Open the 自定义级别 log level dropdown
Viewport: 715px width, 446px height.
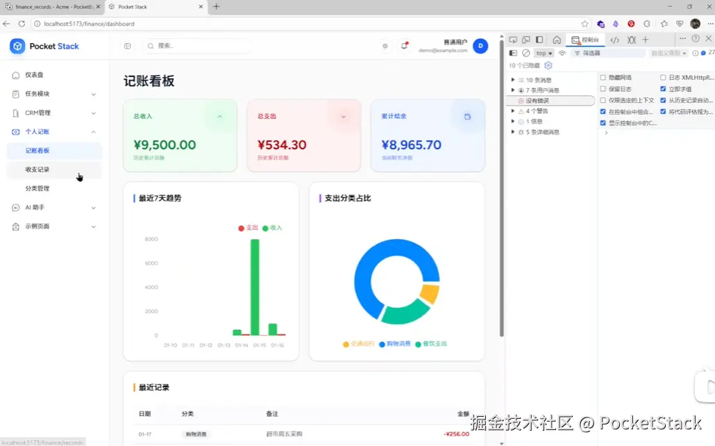(668, 53)
